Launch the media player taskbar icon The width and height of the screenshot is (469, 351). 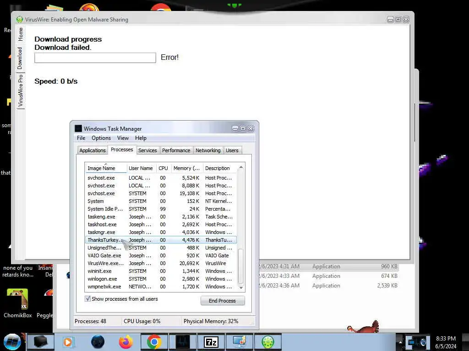(x=68, y=342)
